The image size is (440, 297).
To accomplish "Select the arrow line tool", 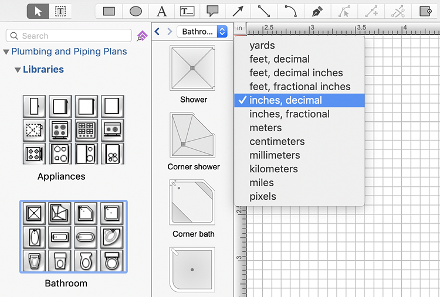I will coord(238,11).
